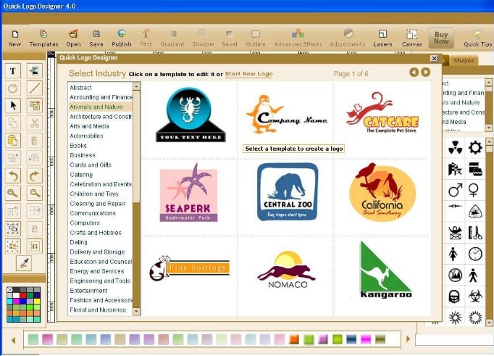Click the Publish globe icon
The image size is (494, 356).
(121, 38)
